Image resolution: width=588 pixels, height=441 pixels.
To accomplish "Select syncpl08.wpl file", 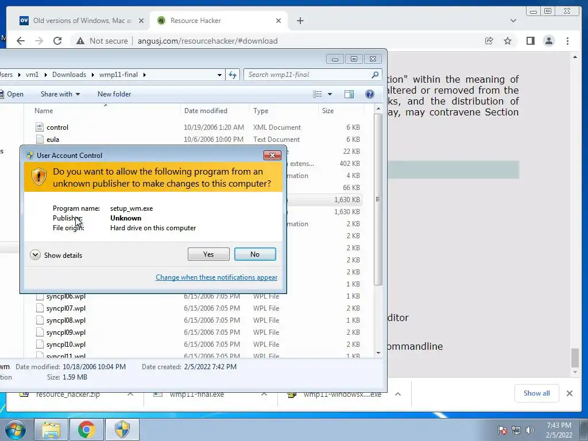I will pos(66,320).
